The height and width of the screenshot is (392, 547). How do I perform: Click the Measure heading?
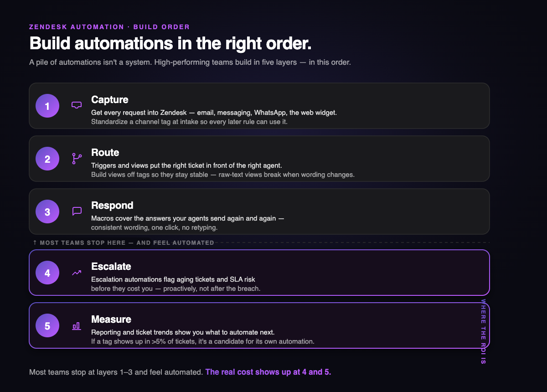[111, 319]
